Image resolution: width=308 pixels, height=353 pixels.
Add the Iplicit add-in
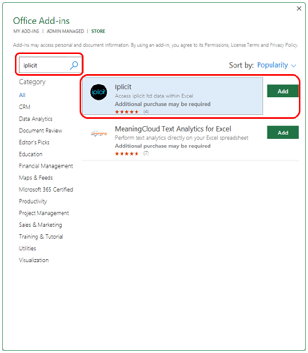(283, 91)
